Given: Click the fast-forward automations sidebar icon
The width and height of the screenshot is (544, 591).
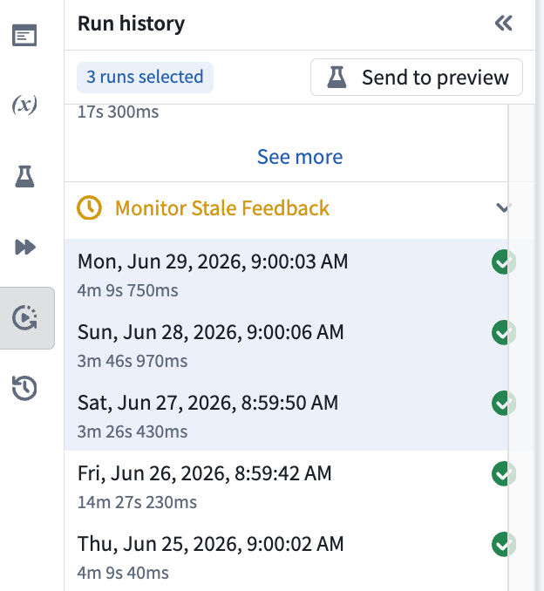Looking at the screenshot, I should (x=25, y=248).
